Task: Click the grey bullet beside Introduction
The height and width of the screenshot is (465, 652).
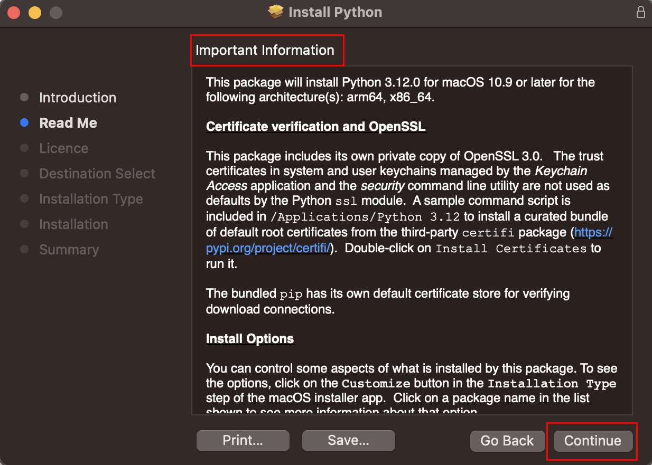Action: pyautogui.click(x=24, y=98)
